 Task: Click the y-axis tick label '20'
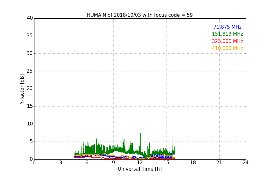(x=30, y=88)
